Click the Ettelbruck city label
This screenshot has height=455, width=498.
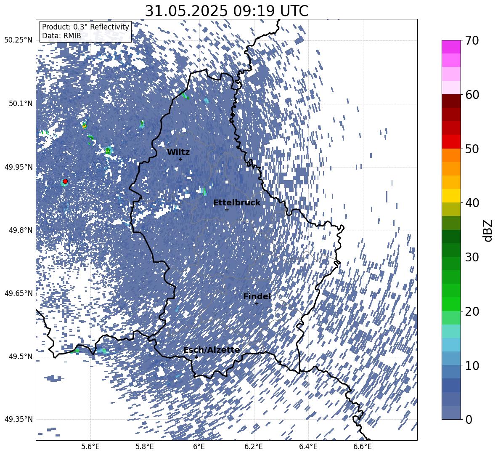tap(237, 203)
